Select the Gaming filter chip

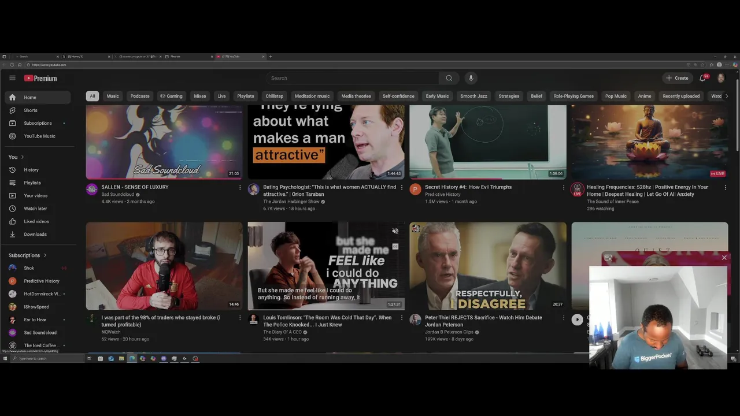(171, 96)
